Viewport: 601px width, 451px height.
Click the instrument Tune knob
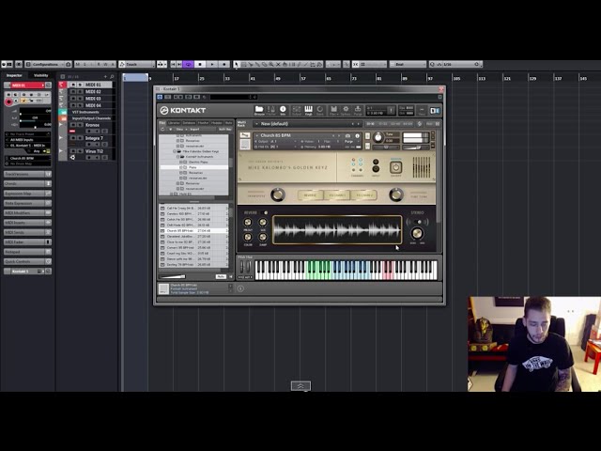click(x=378, y=137)
